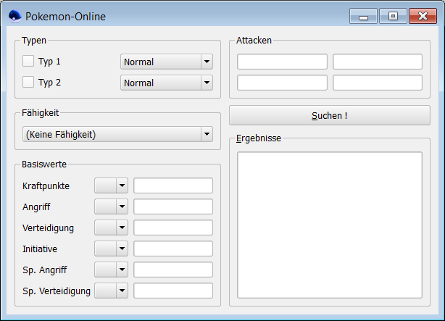Click inside the Ergebnisse results list
Screen dimensions: 445x321
click(x=330, y=225)
